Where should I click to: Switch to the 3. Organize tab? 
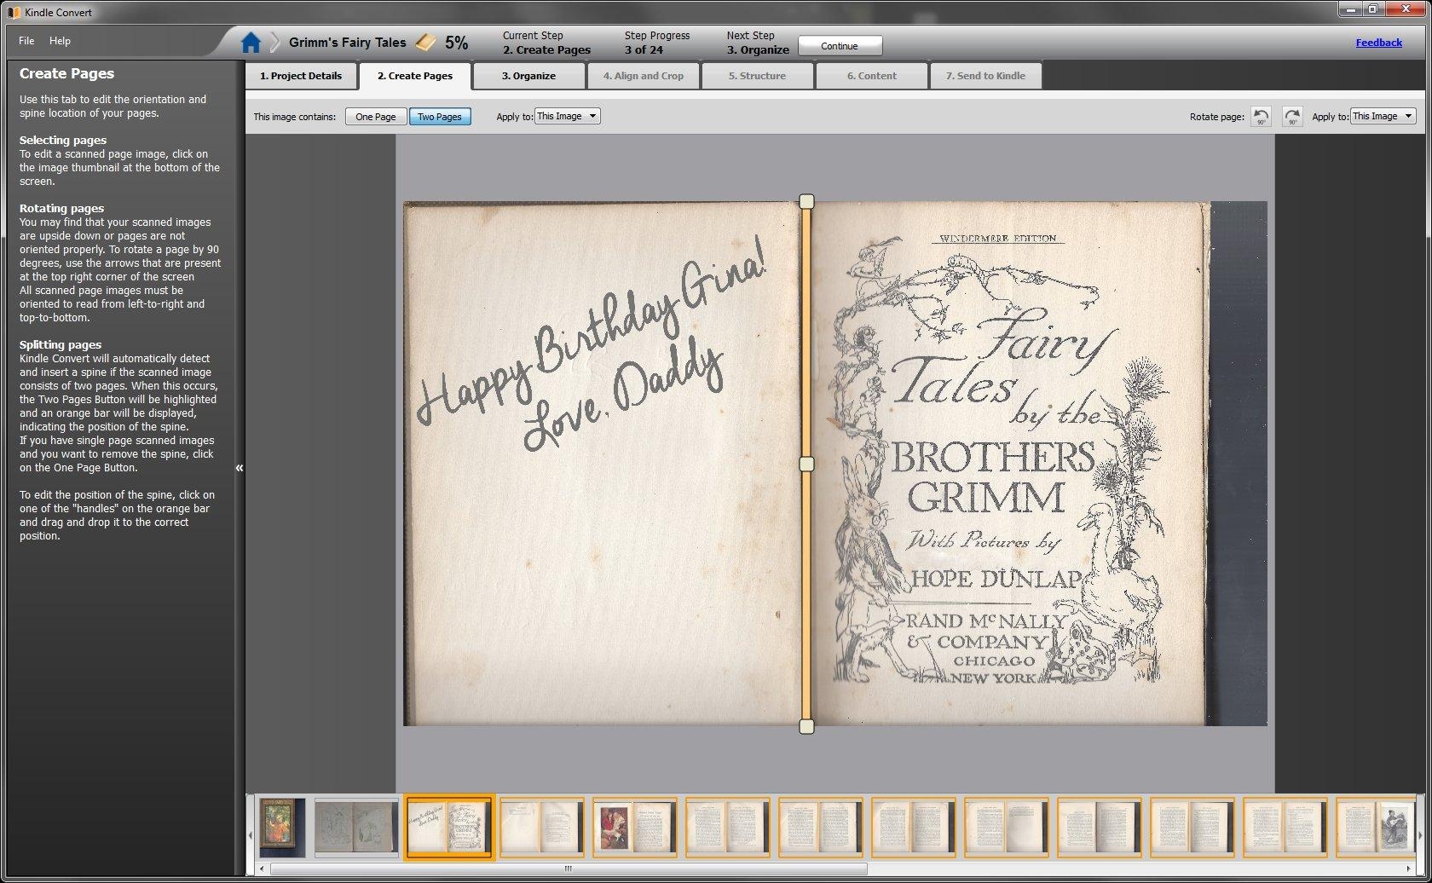528,76
